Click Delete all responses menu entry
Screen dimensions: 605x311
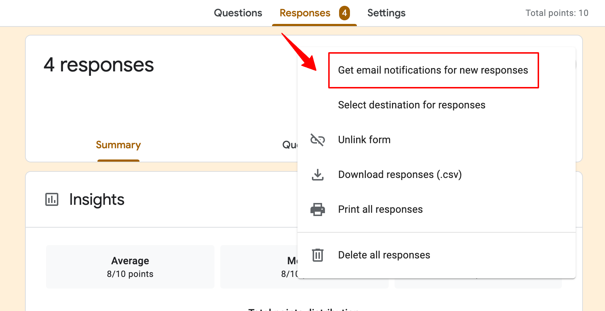click(x=384, y=255)
